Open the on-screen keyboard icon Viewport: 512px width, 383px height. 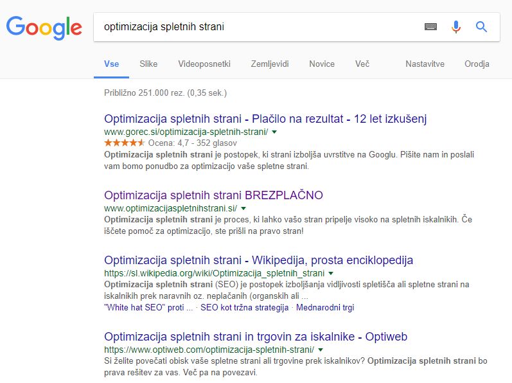[x=430, y=27]
